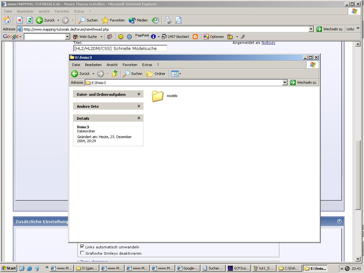Click the printer icon in IE toolbar
Image resolution: width=364 pixels, height=273 pixels.
coord(168,20)
